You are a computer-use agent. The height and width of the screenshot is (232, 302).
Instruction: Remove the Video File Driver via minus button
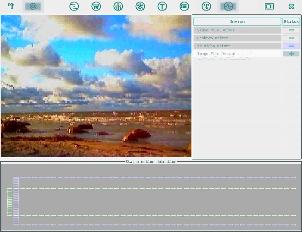pos(291,30)
